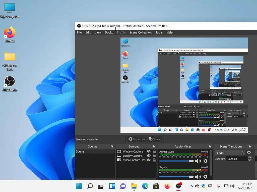Viewport: 257px width, 192px height.
Task: Open the OBS File menu
Action: pyautogui.click(x=79, y=32)
